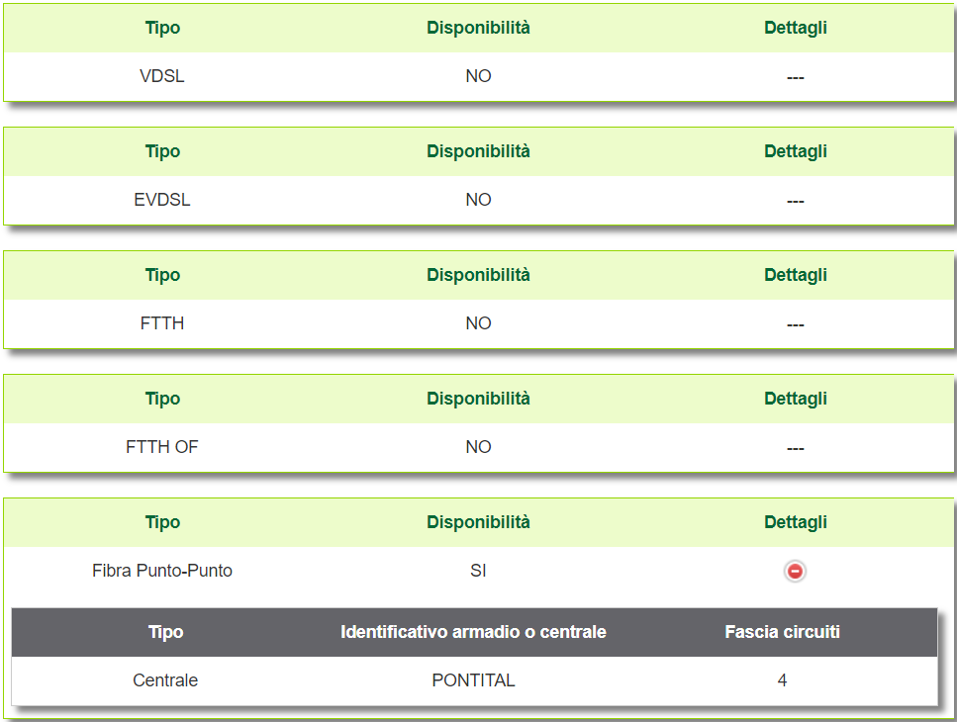
Task: Click the NO availability value for VDSL
Action: click(x=478, y=76)
